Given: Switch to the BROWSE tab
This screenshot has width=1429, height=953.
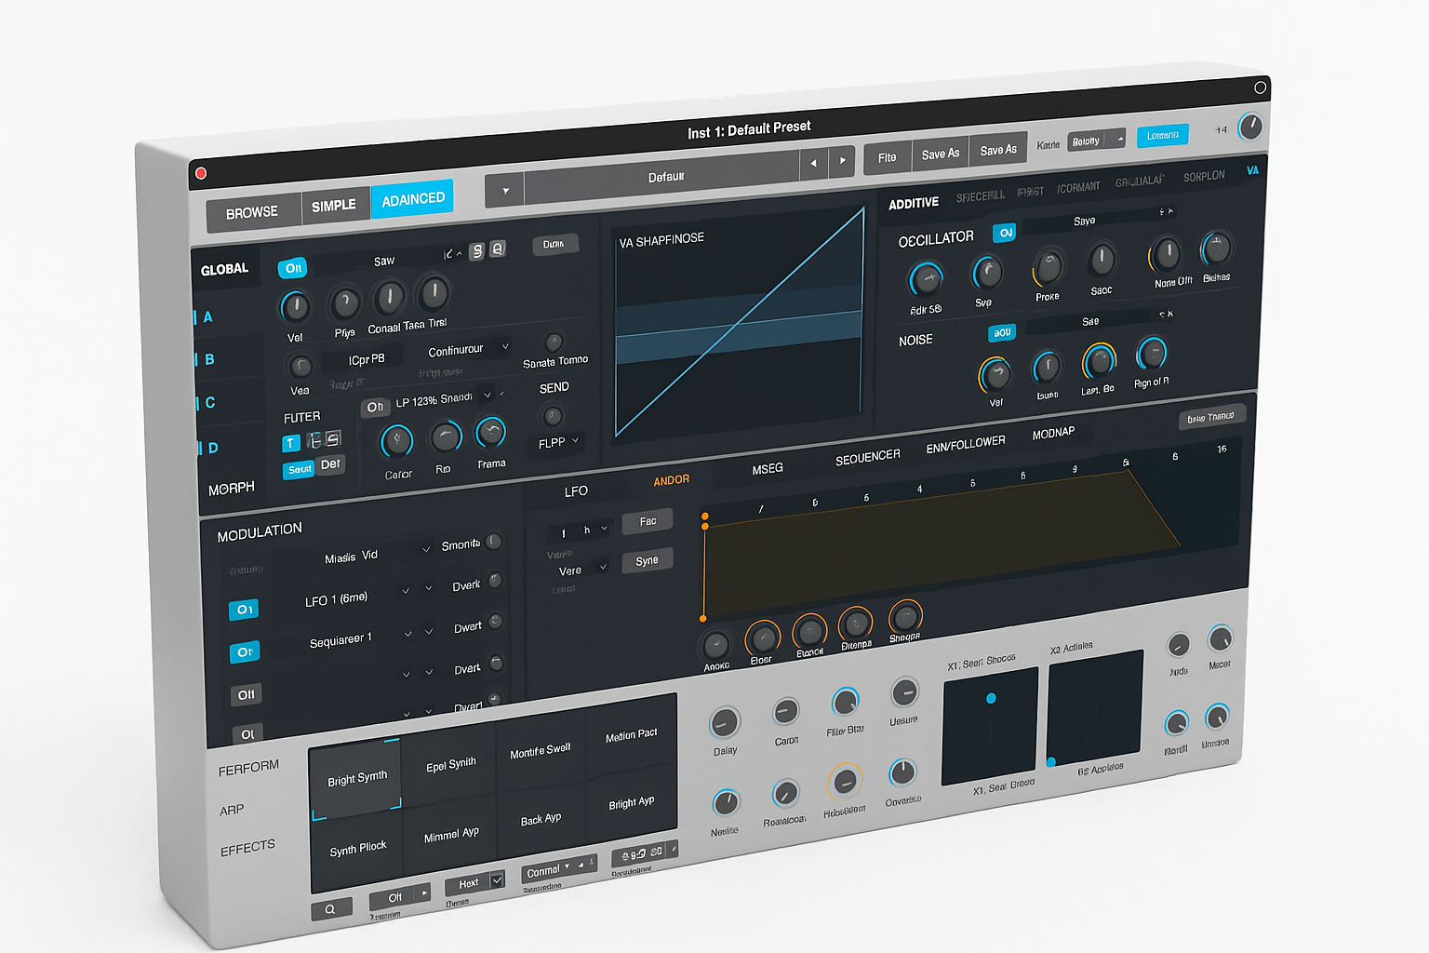Looking at the screenshot, I should click(x=252, y=213).
